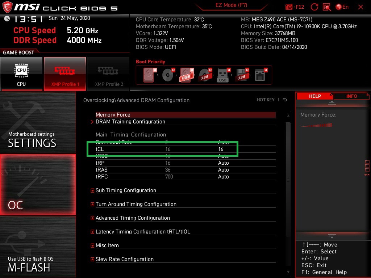
Task: Click the VCore 1.322V reading
Action: coord(152,33)
